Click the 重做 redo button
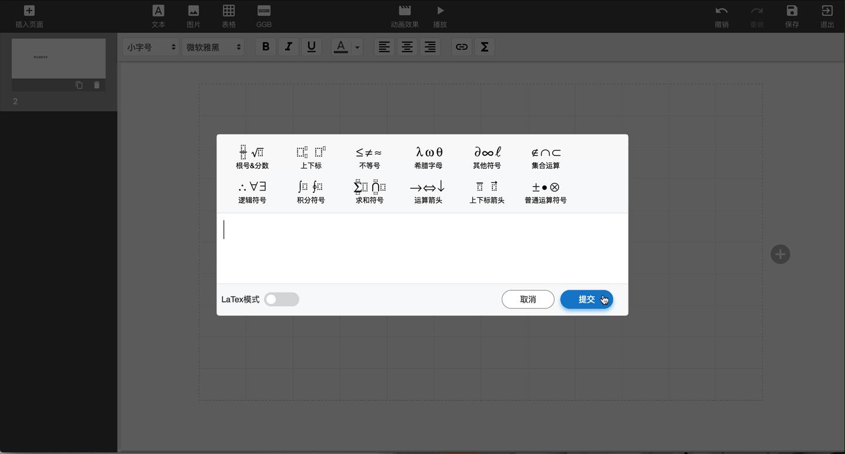 757,16
